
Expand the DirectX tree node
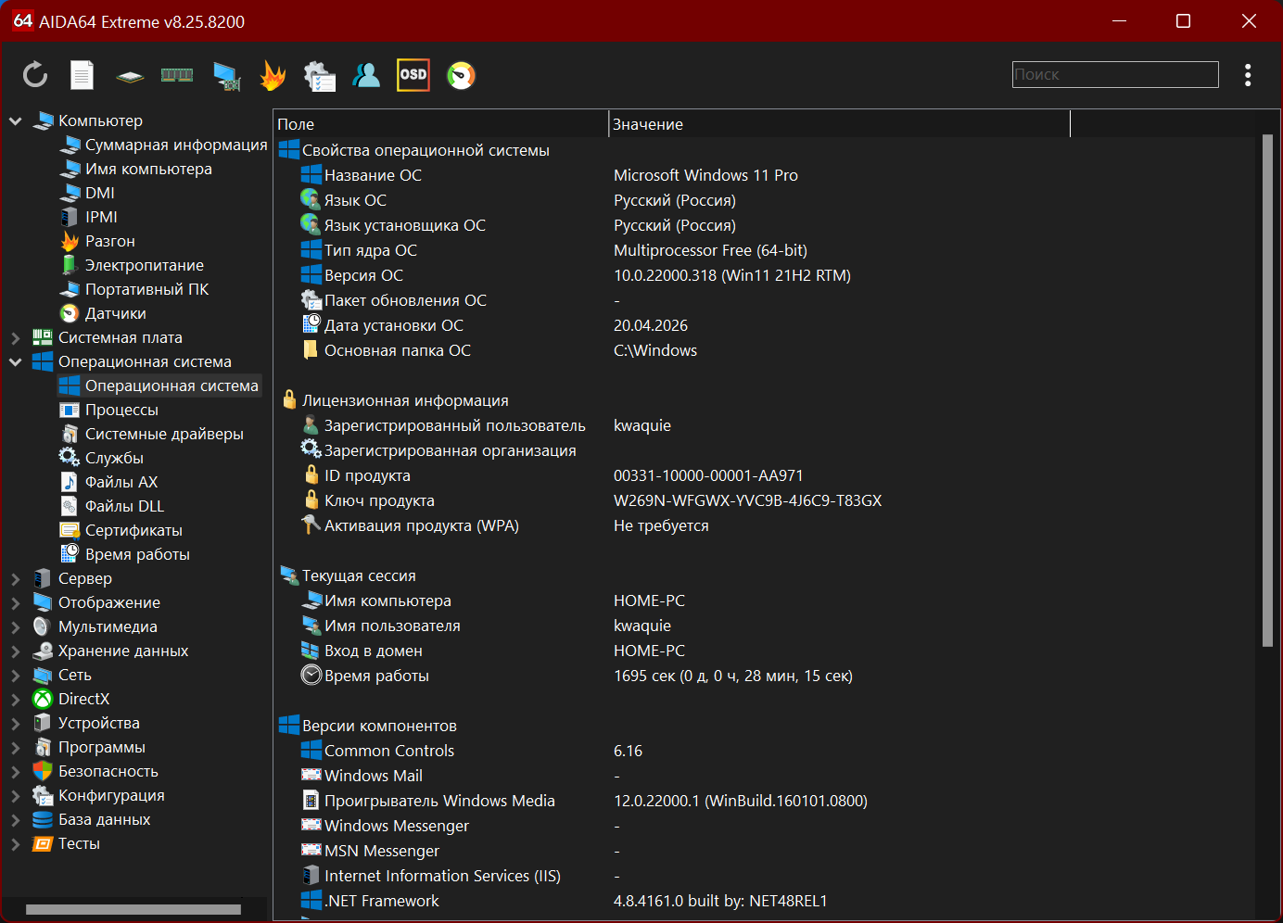(x=16, y=699)
